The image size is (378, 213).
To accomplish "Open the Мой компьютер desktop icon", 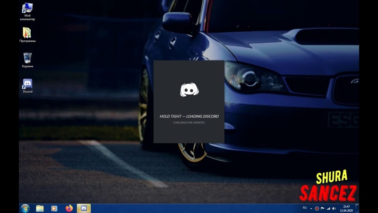I will (27, 9).
